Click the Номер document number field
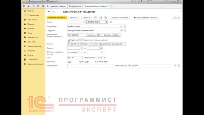 tap(74, 22)
